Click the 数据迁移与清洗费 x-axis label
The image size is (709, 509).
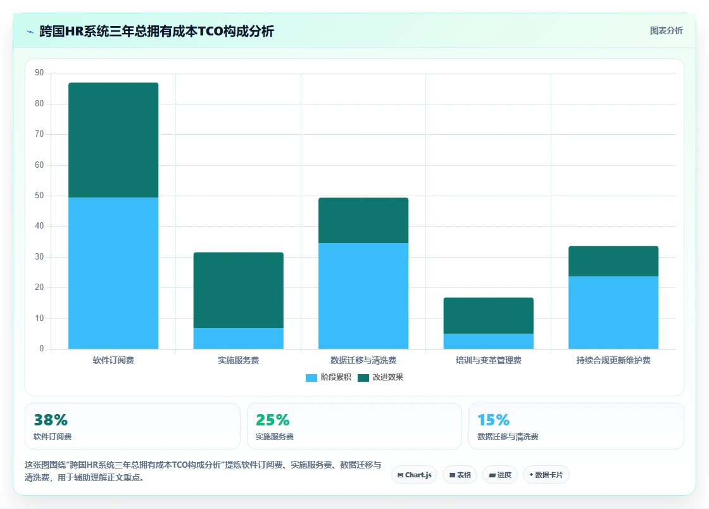pyautogui.click(x=363, y=360)
